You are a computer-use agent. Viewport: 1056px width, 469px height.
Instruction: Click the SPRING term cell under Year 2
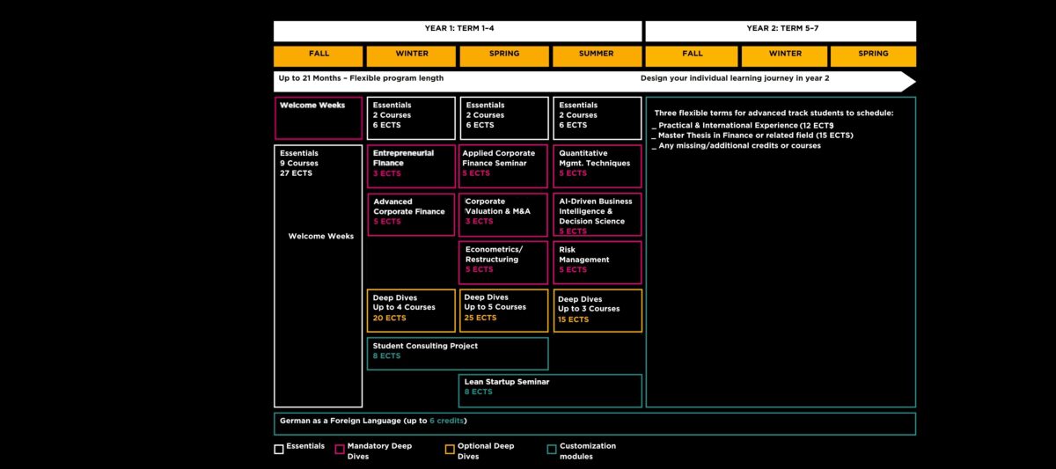point(873,56)
